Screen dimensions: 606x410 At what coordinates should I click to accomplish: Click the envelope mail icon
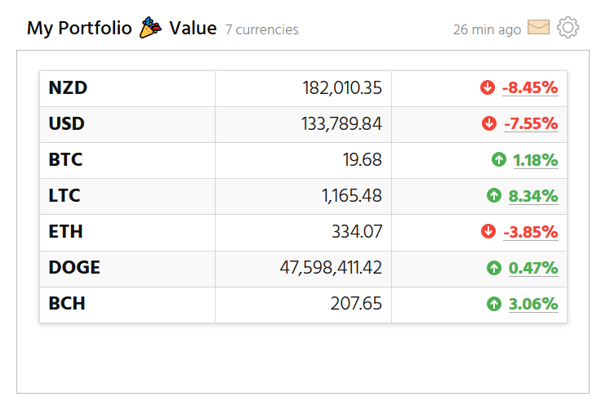(538, 28)
